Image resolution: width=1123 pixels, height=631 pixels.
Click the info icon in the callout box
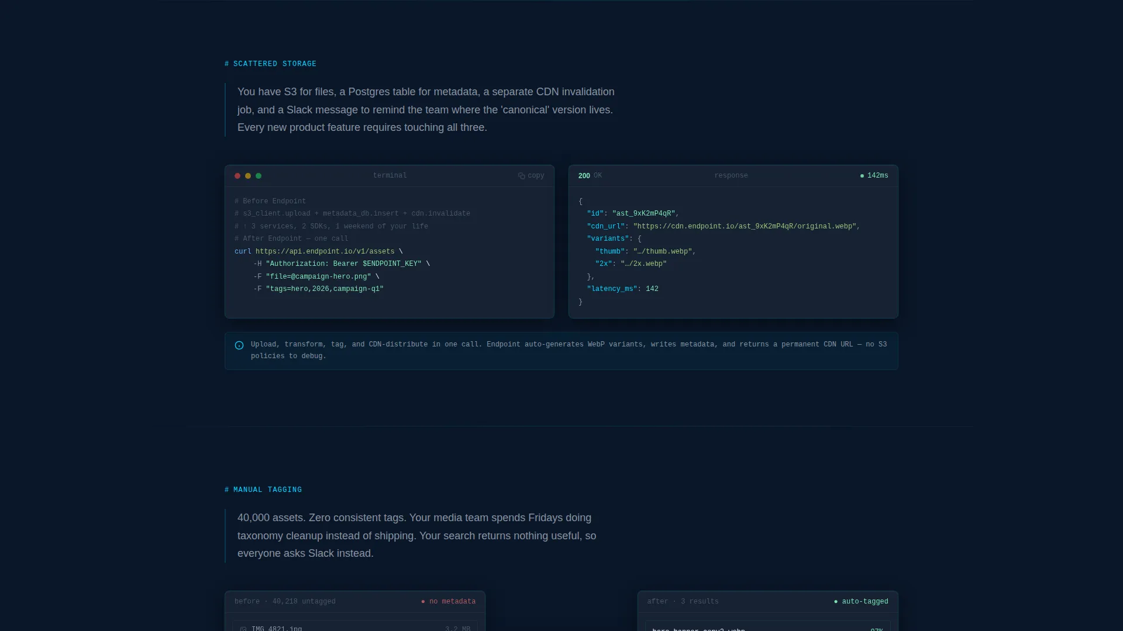coord(239,345)
